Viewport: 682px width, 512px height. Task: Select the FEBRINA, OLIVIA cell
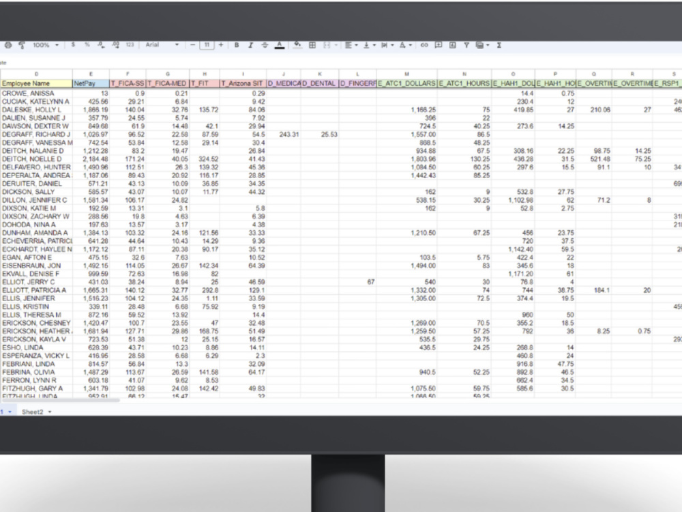pyautogui.click(x=36, y=372)
